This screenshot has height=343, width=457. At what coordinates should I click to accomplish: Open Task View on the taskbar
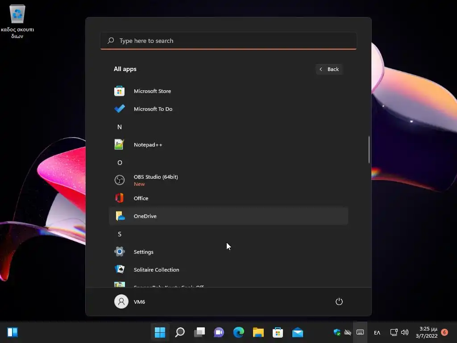(x=199, y=332)
